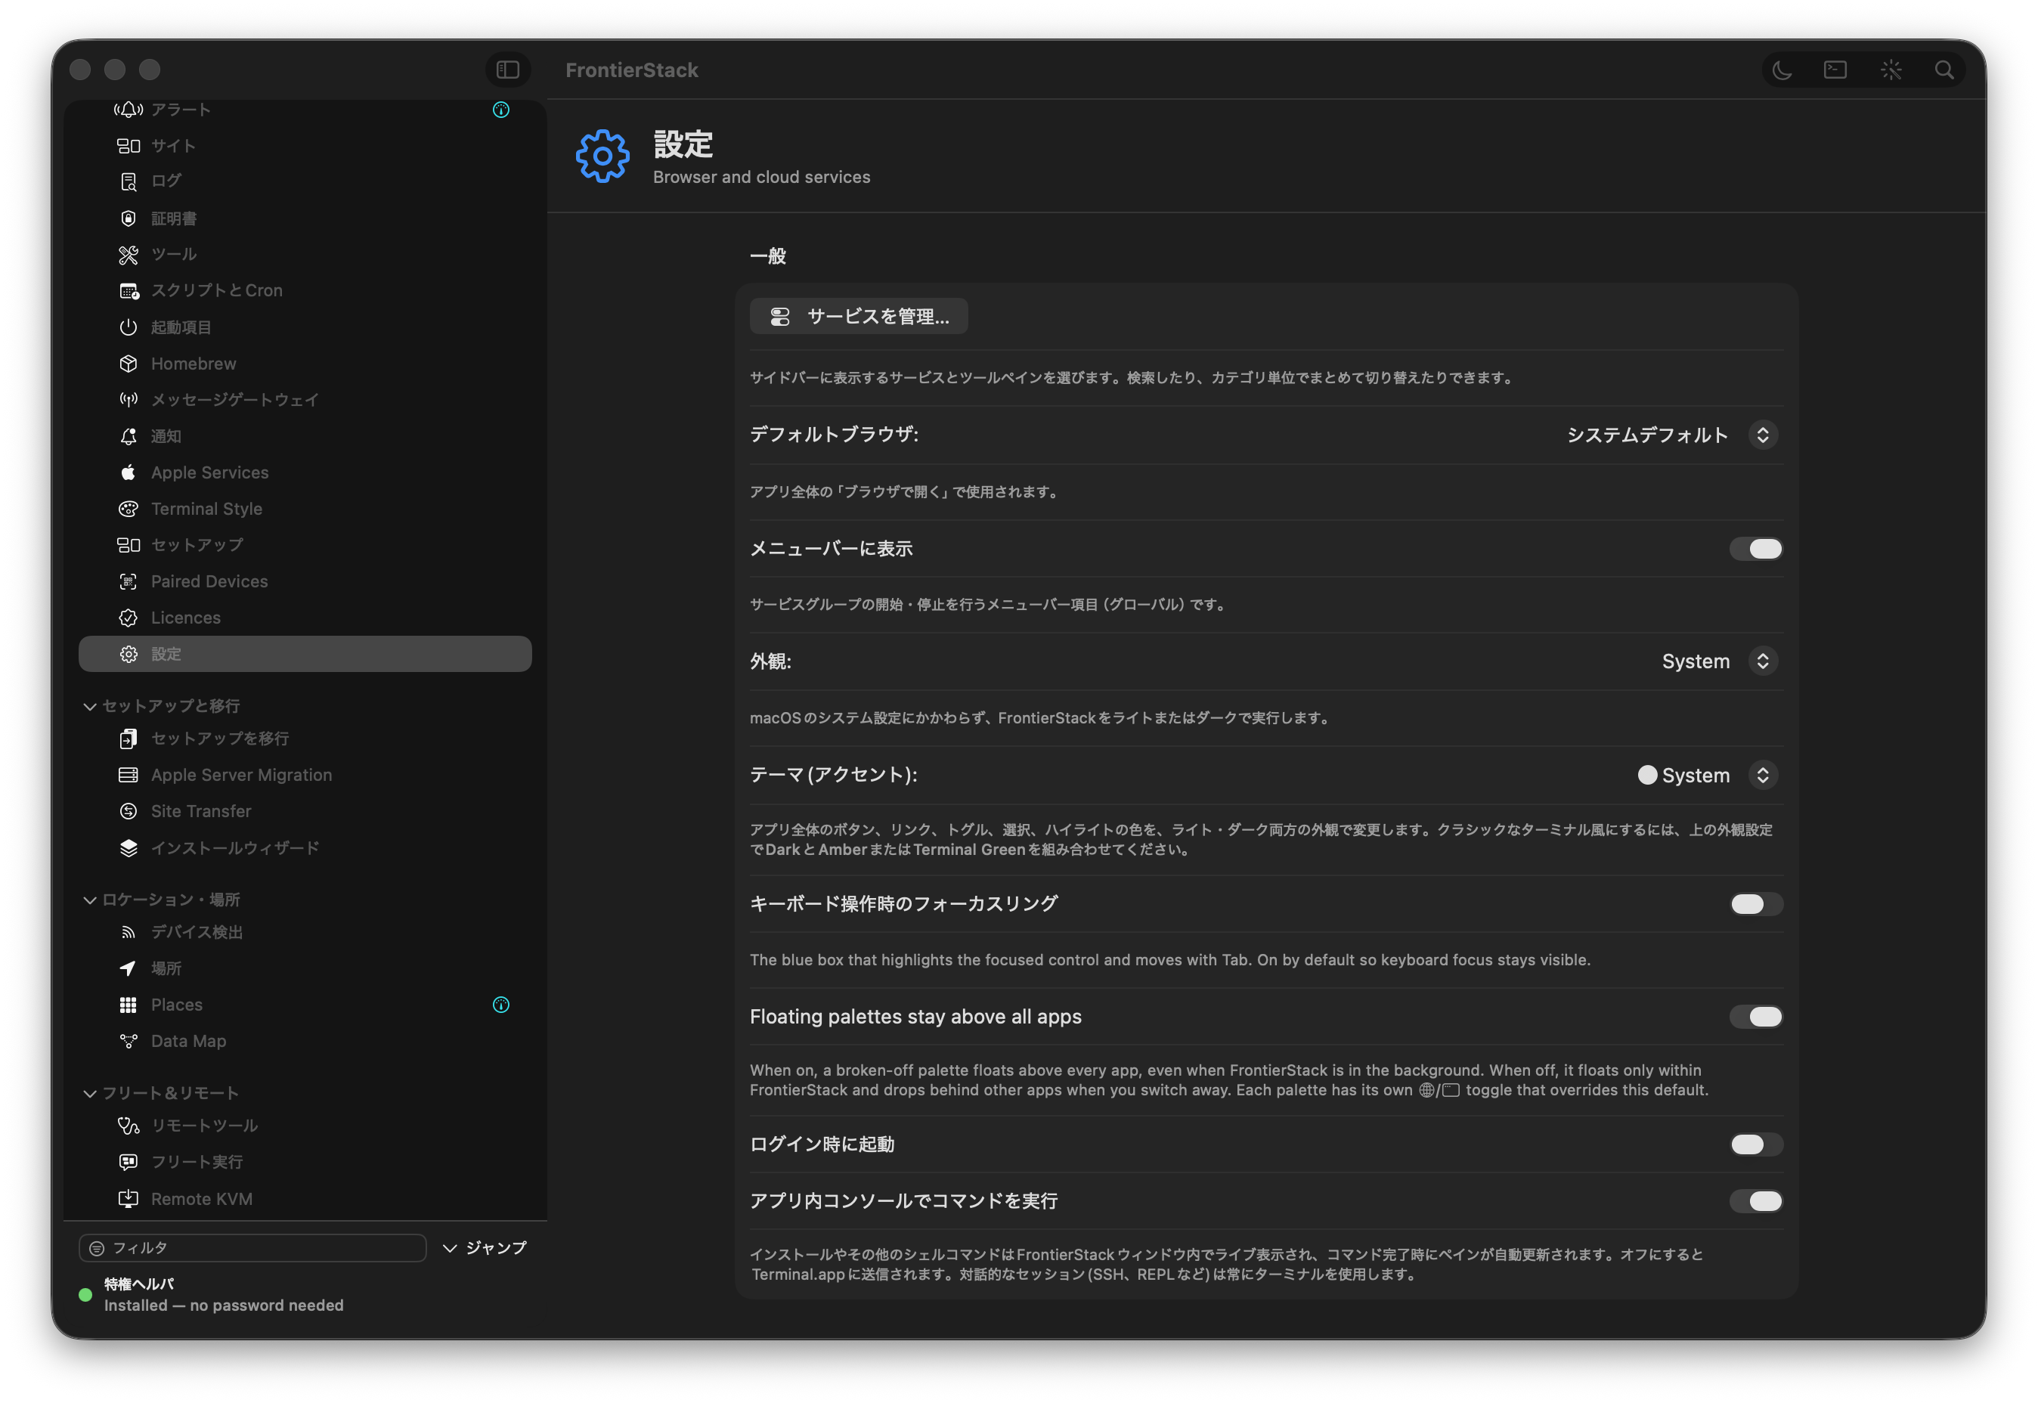
Task: Click the フィルタ filter field
Action: [x=253, y=1248]
